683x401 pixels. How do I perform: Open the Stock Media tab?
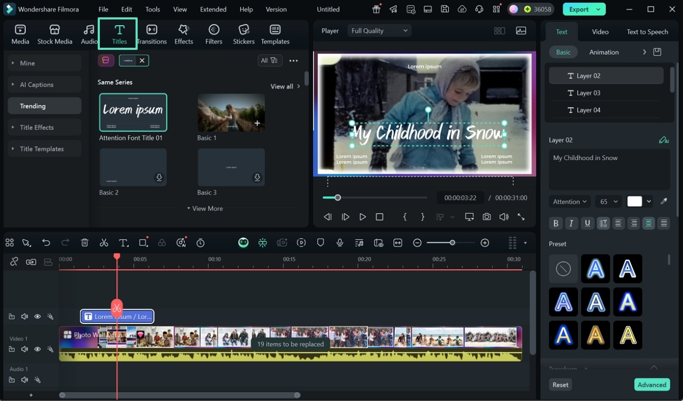(55, 35)
